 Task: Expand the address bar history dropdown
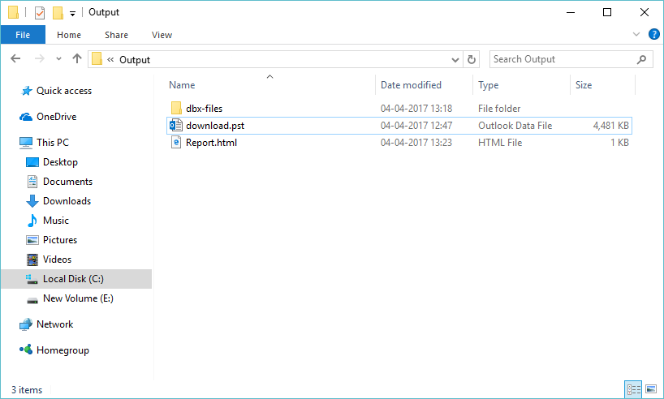click(x=455, y=60)
